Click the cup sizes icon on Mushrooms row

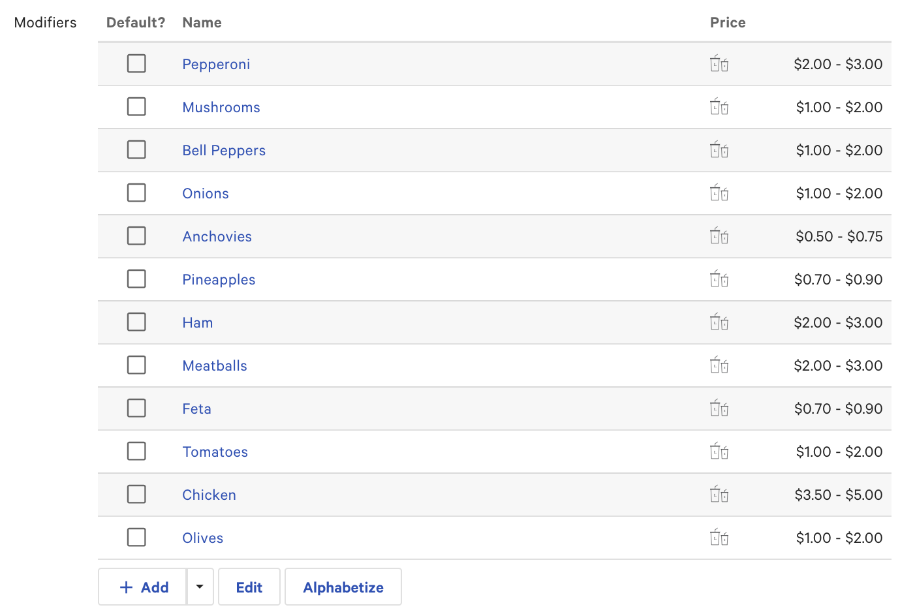[719, 106]
